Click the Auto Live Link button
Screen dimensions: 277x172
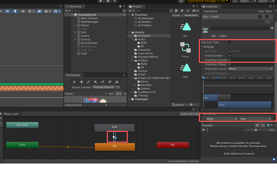pyautogui.click(x=189, y=114)
